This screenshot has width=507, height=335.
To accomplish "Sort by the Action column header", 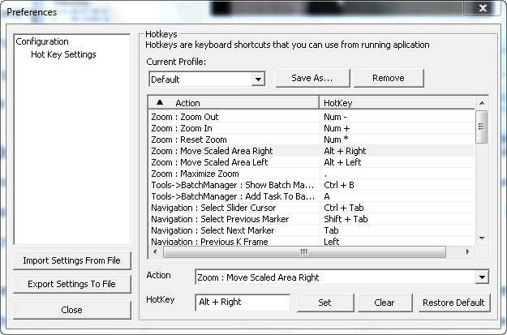I will pos(234,103).
